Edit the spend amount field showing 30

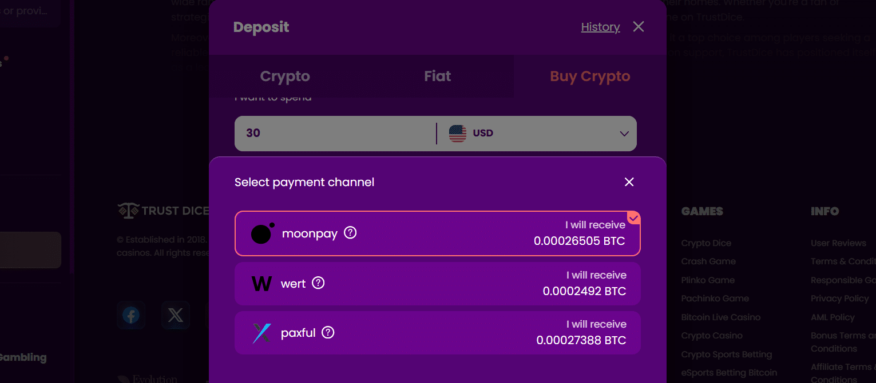332,133
